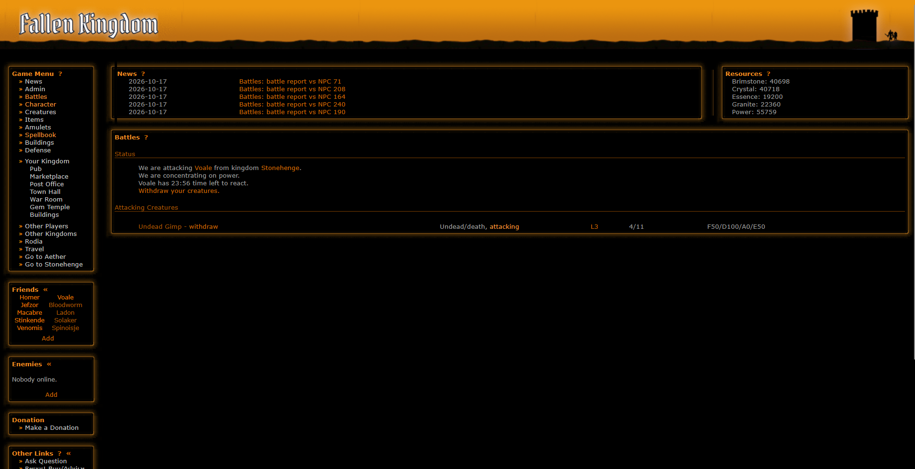Open the Admin menu item
This screenshot has width=915, height=469.
point(35,89)
